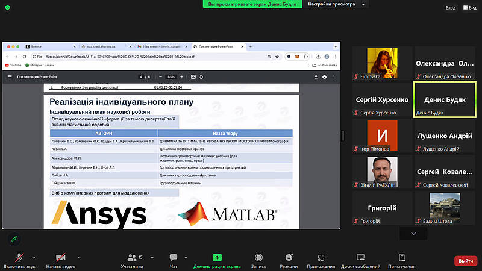This screenshot has width=482, height=271.
Task: Open the browser tab search dropdown
Action: (336, 47)
